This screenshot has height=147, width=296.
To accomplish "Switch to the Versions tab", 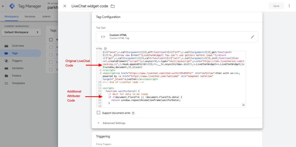I will pyautogui.click(x=30, y=16).
